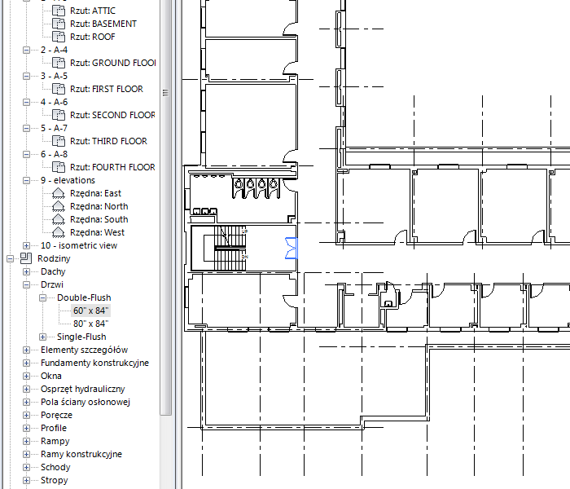Click the Rodziny families icon
This screenshot has width=570, height=489.
coord(25,258)
